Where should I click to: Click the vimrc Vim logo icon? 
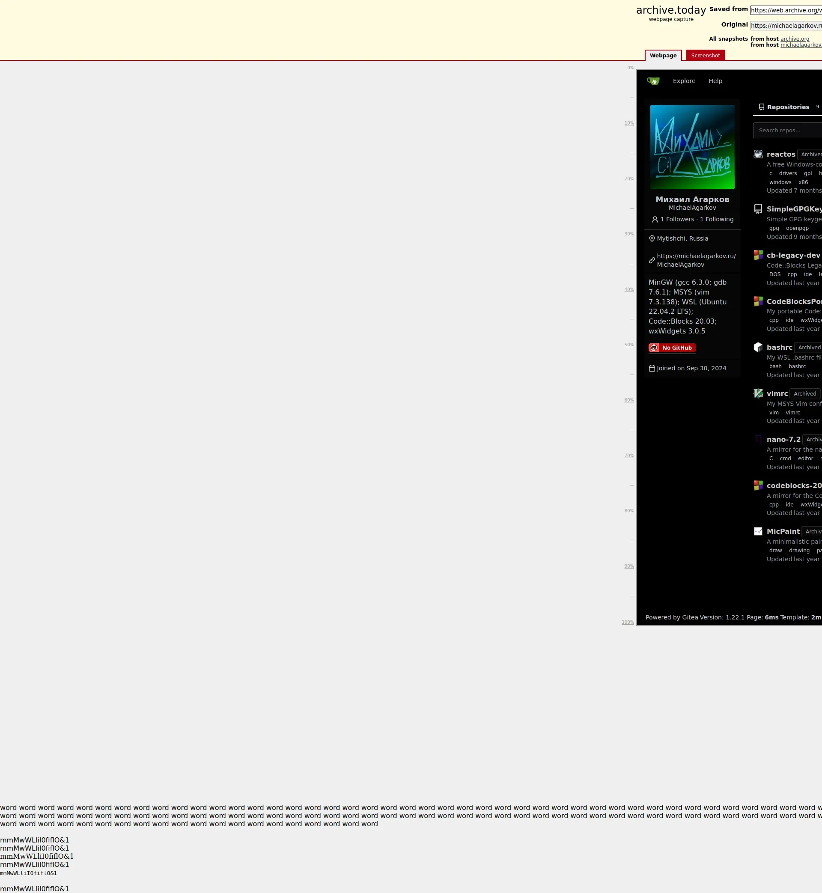pyautogui.click(x=758, y=393)
